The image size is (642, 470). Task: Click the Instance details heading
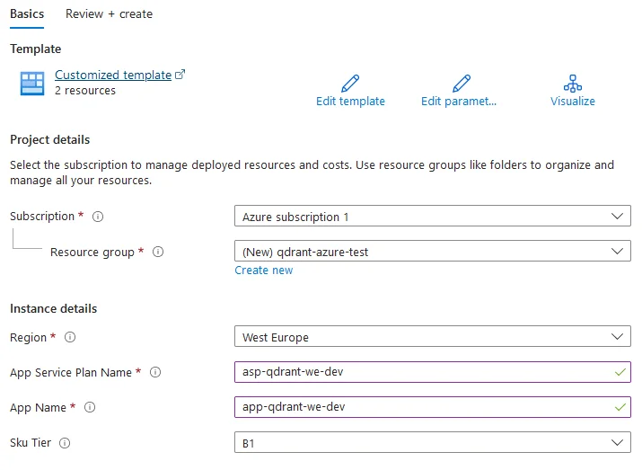tap(54, 308)
